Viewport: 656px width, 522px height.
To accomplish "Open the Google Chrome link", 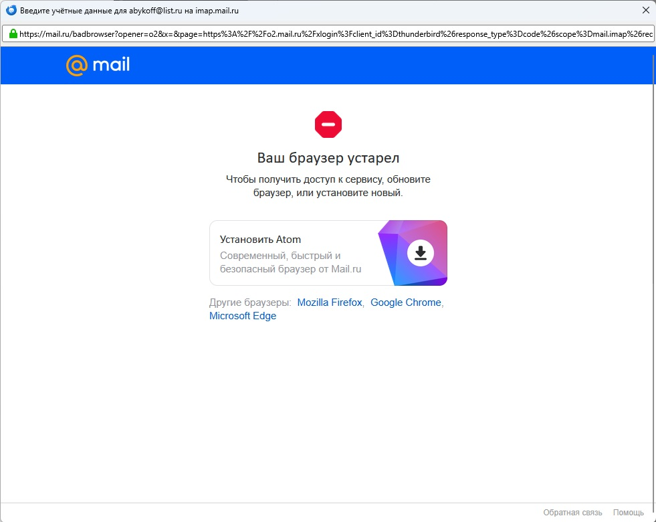I will tap(405, 302).
